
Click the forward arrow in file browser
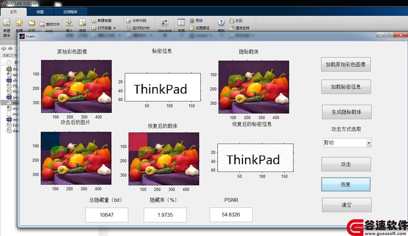(x=10, y=49)
